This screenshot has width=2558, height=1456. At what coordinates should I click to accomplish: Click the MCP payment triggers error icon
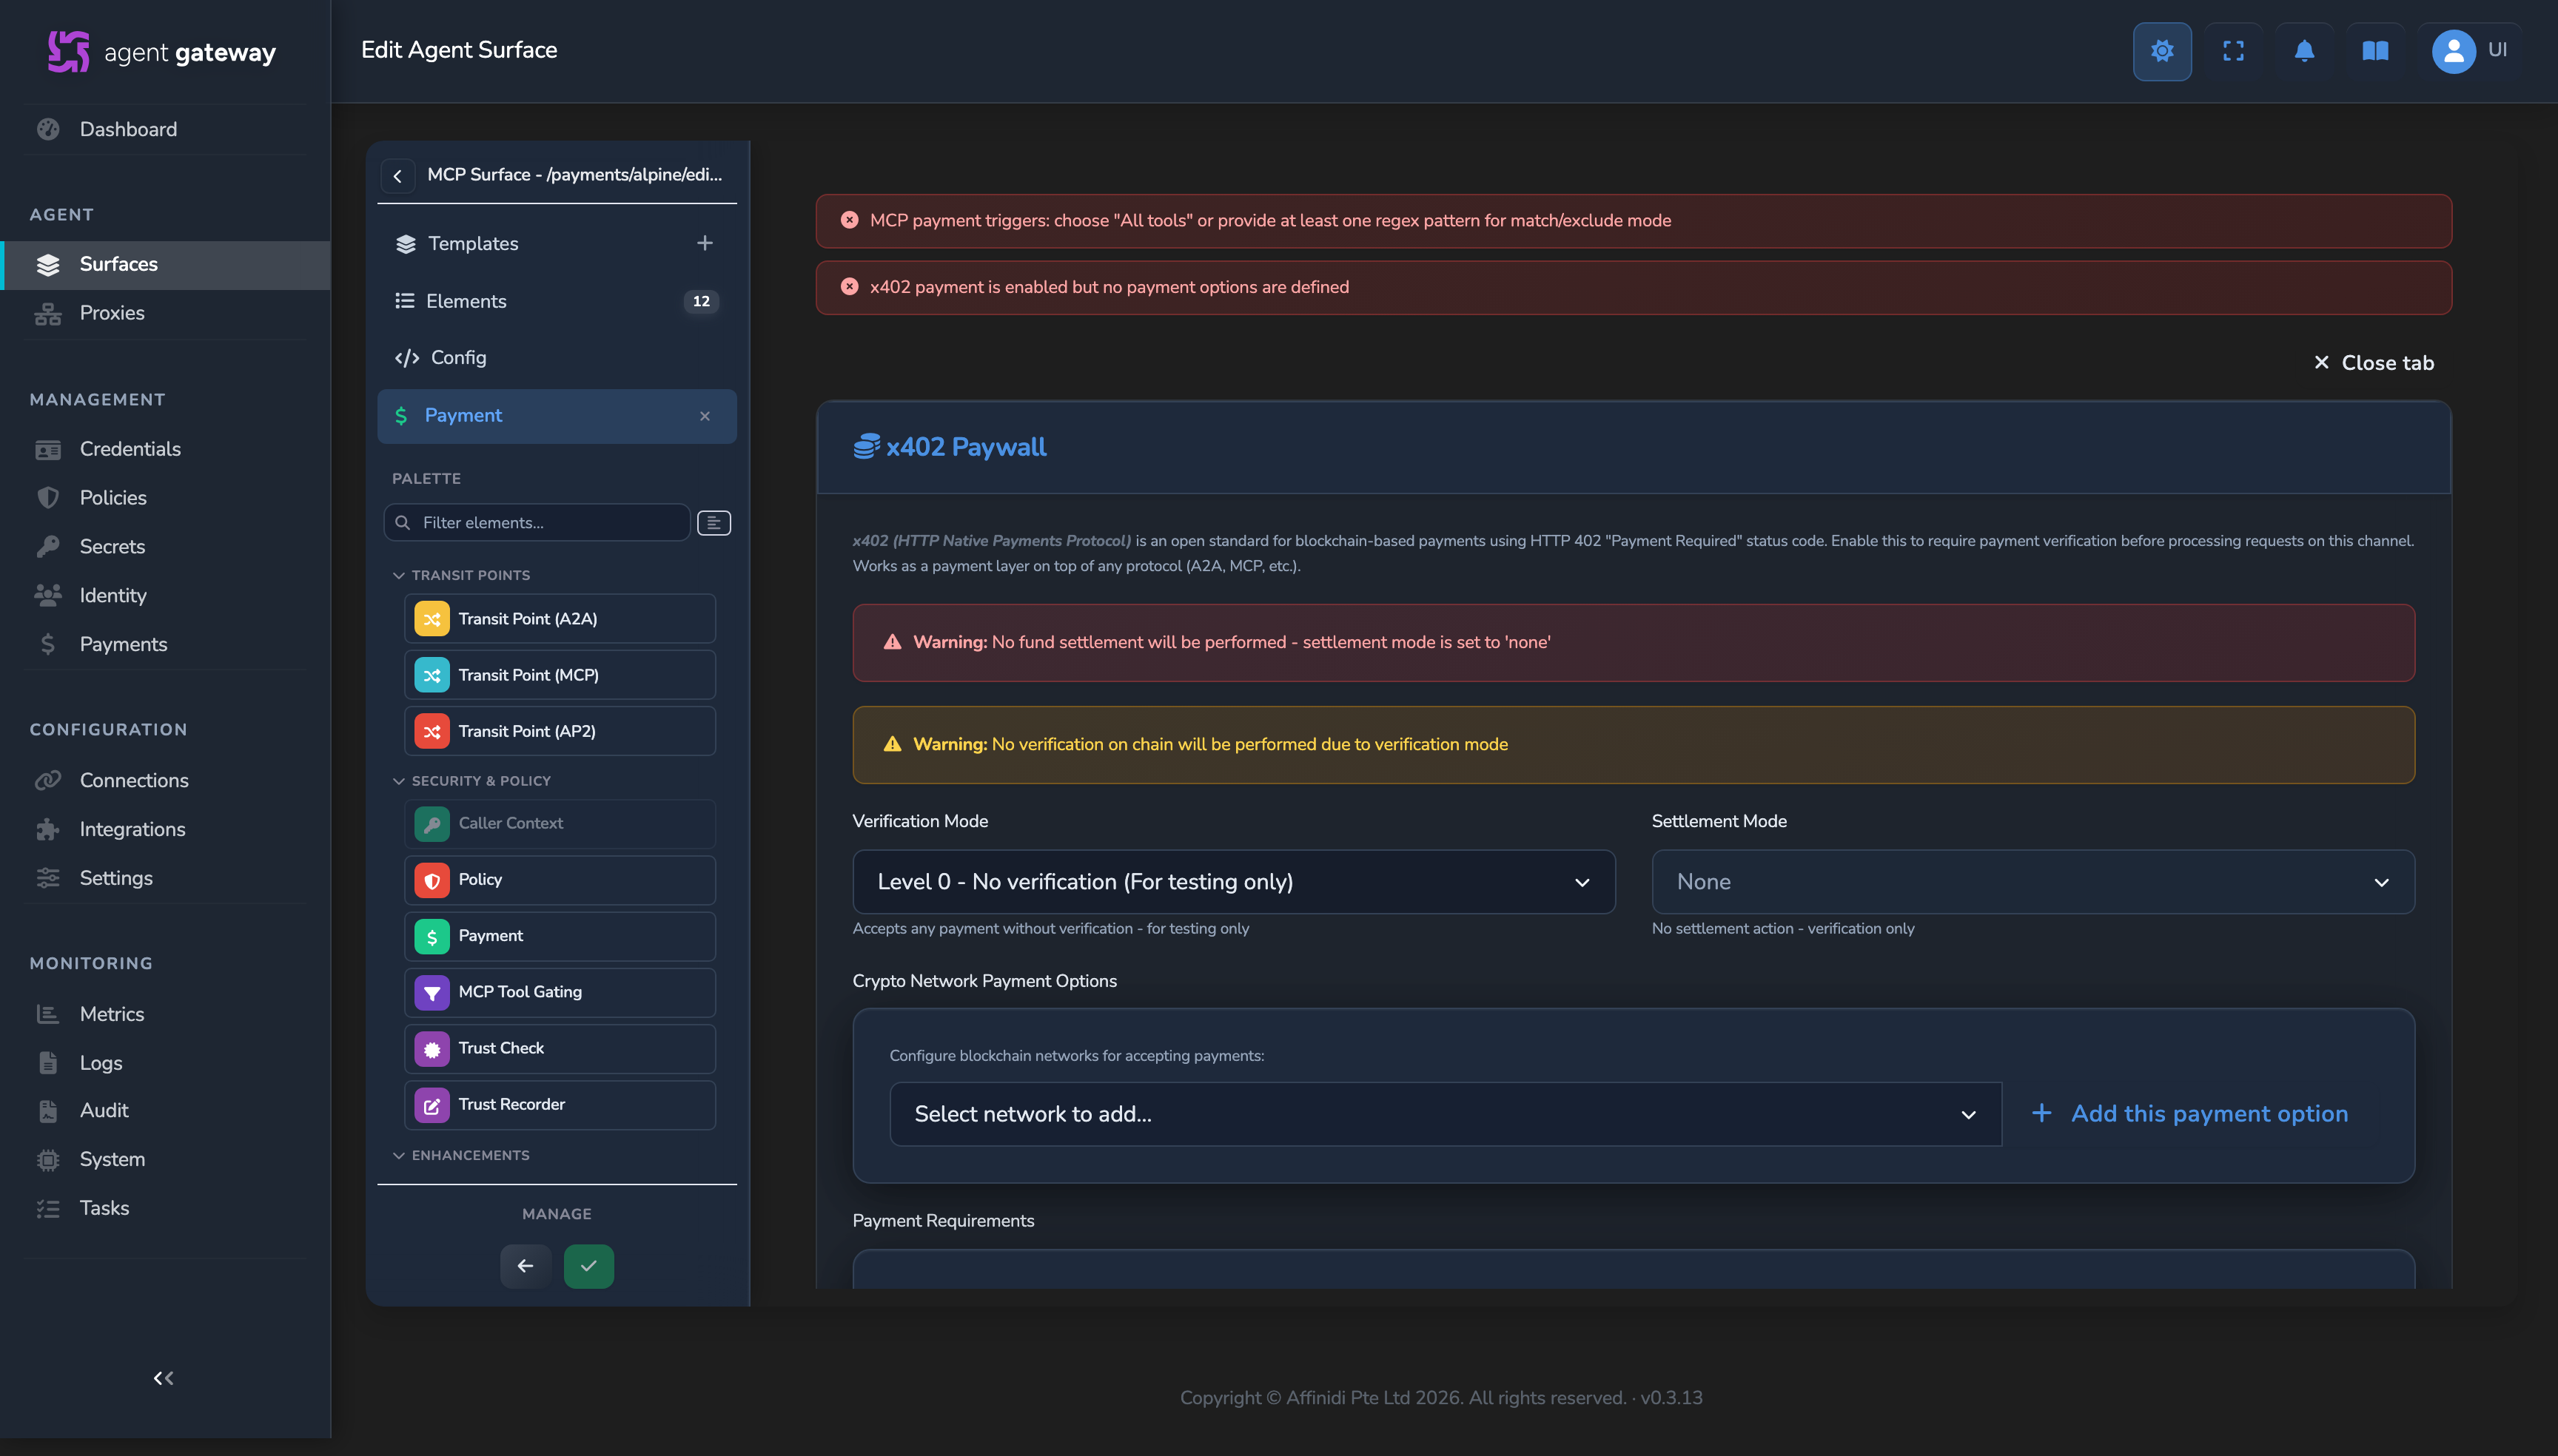tap(849, 220)
